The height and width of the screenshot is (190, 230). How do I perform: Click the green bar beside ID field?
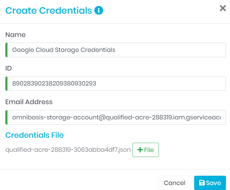pos(6,83)
